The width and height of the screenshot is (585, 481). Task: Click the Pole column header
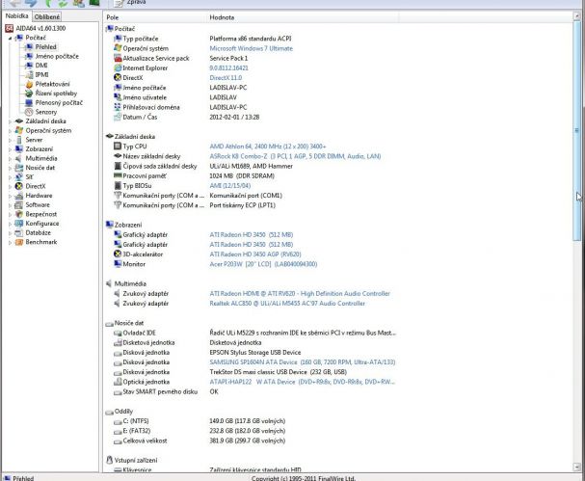point(155,17)
